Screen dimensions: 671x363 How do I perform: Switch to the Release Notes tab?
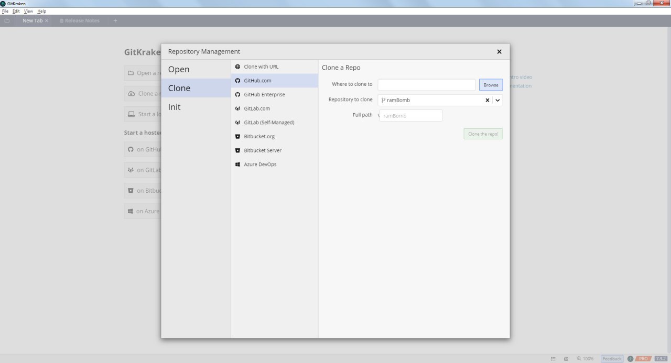79,21
